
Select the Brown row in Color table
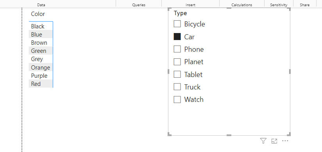tap(41, 42)
